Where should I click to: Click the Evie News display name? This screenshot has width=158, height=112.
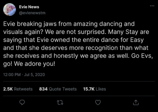tap(29, 7)
